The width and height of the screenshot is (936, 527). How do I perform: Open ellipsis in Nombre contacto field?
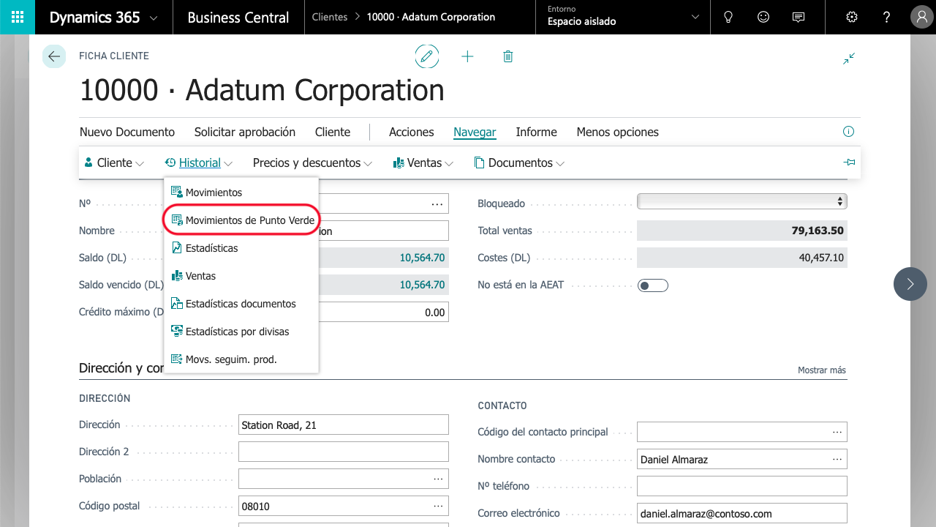[837, 459]
